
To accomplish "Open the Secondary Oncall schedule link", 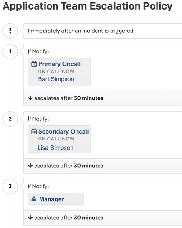I will [x=64, y=131].
